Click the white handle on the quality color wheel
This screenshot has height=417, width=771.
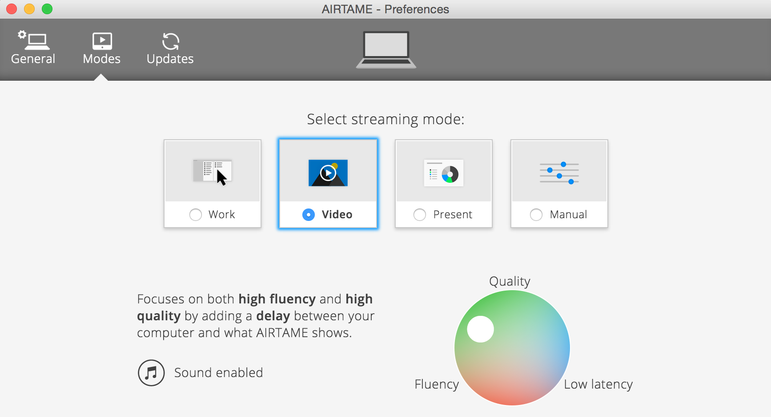coord(481,329)
